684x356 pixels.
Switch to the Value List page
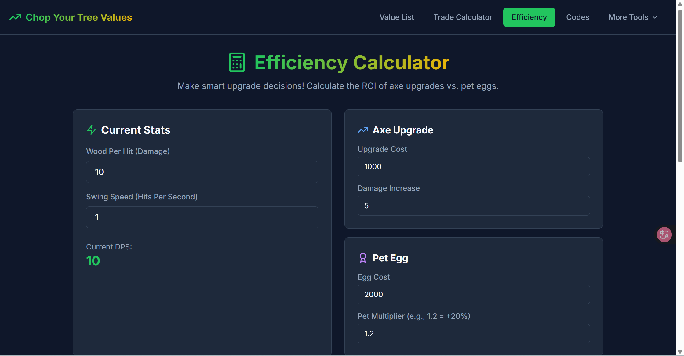point(397,17)
